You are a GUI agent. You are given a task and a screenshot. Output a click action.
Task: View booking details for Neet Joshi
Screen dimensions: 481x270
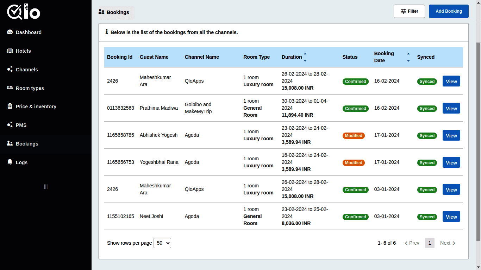coord(451,216)
